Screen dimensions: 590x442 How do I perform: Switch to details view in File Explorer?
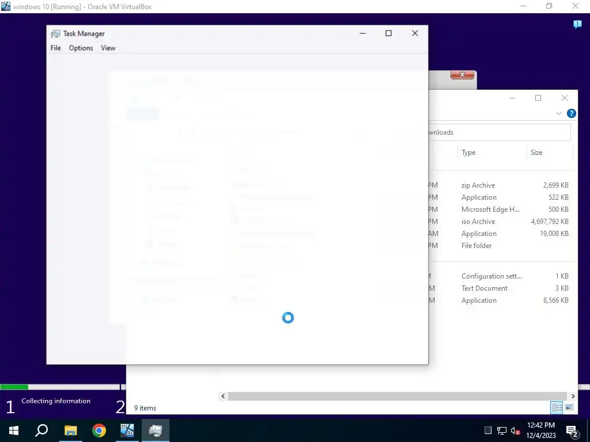(557, 407)
